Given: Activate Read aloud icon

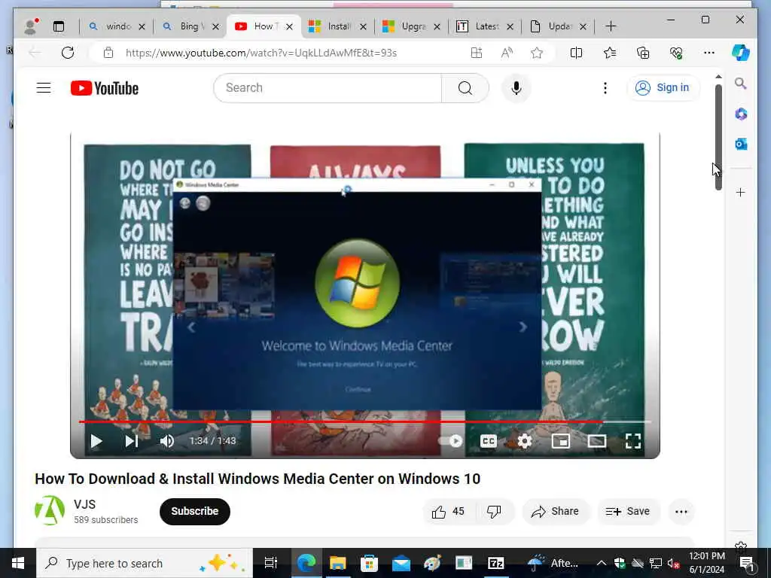Looking at the screenshot, I should pos(507,53).
